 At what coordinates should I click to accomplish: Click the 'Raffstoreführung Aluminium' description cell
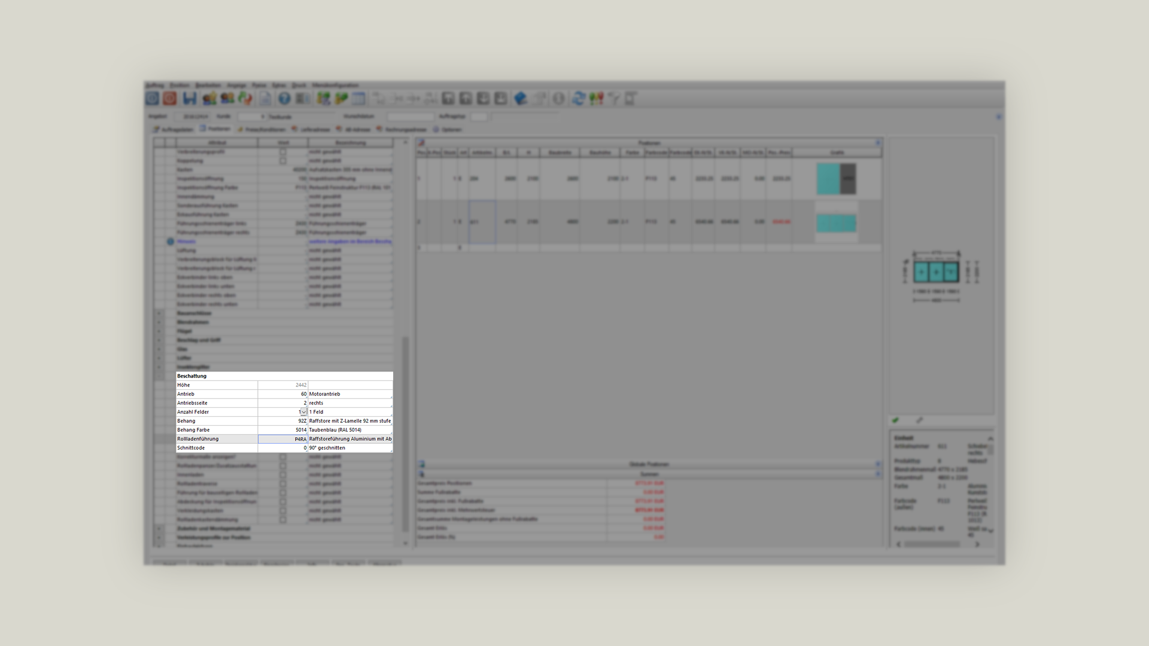351,439
